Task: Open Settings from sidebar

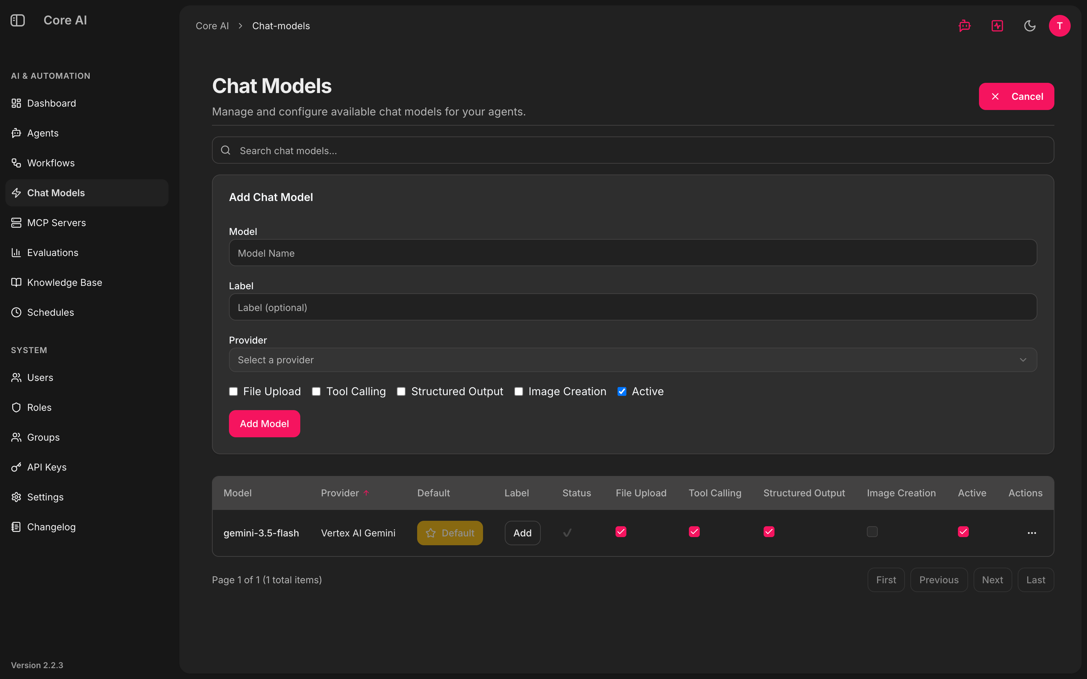Action: coord(87,497)
